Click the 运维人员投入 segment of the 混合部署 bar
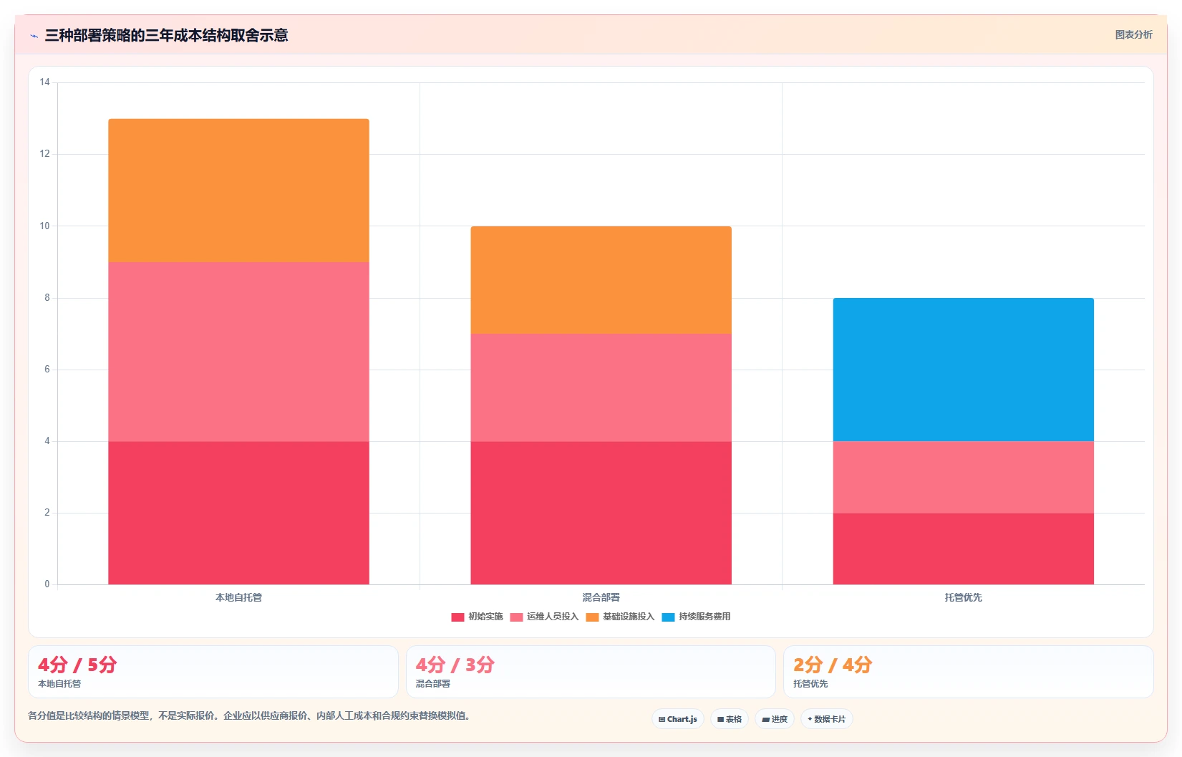This screenshot has width=1182, height=757. pyautogui.click(x=601, y=387)
